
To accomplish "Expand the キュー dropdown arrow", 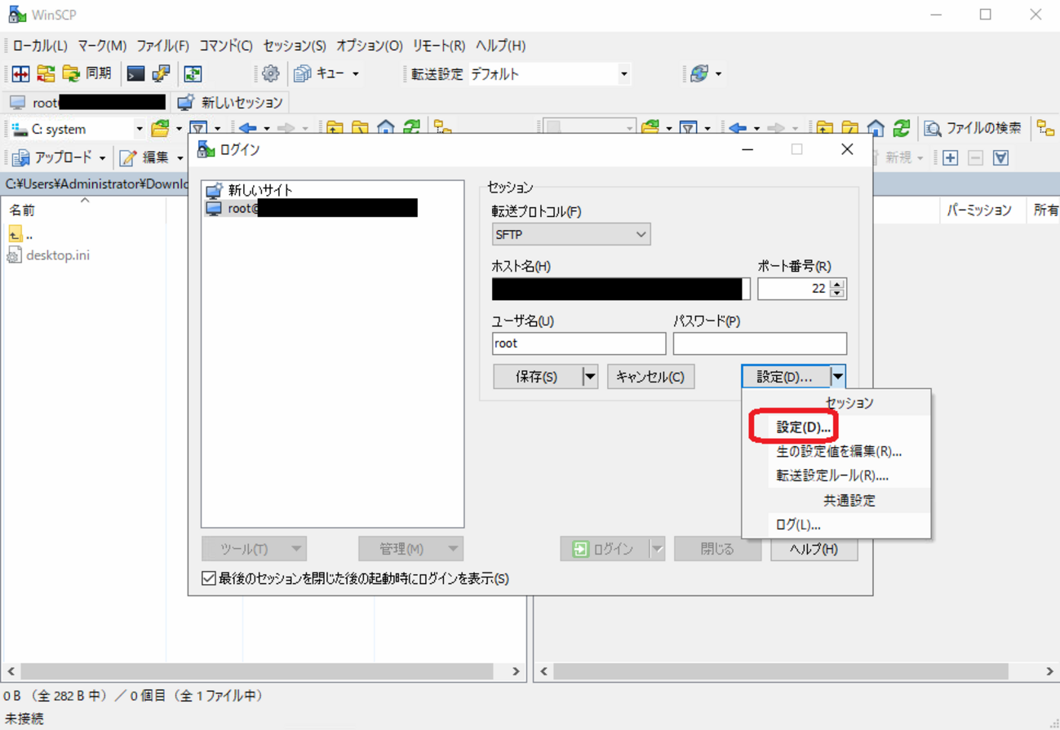I will 356,74.
